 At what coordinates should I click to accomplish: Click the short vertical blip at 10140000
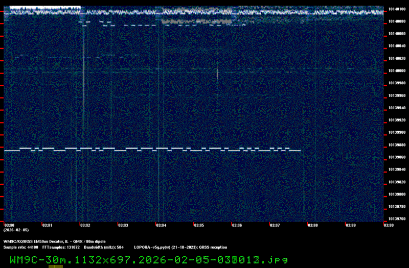coord(217,74)
